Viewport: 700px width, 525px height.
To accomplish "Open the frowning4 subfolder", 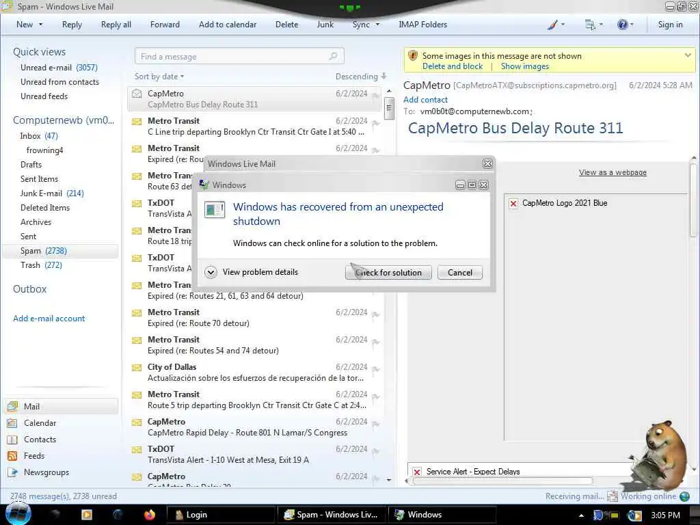I will 44,150.
